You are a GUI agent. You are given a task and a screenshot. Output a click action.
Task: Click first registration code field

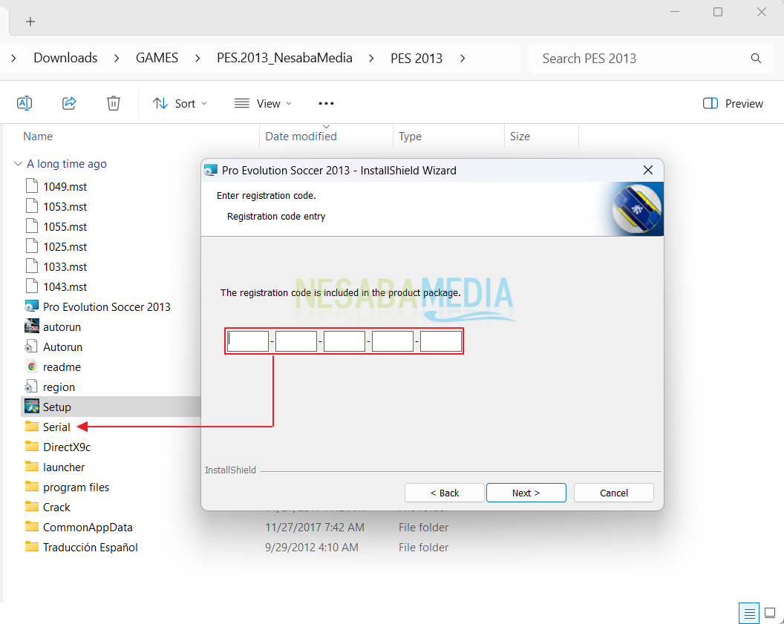pyautogui.click(x=248, y=341)
